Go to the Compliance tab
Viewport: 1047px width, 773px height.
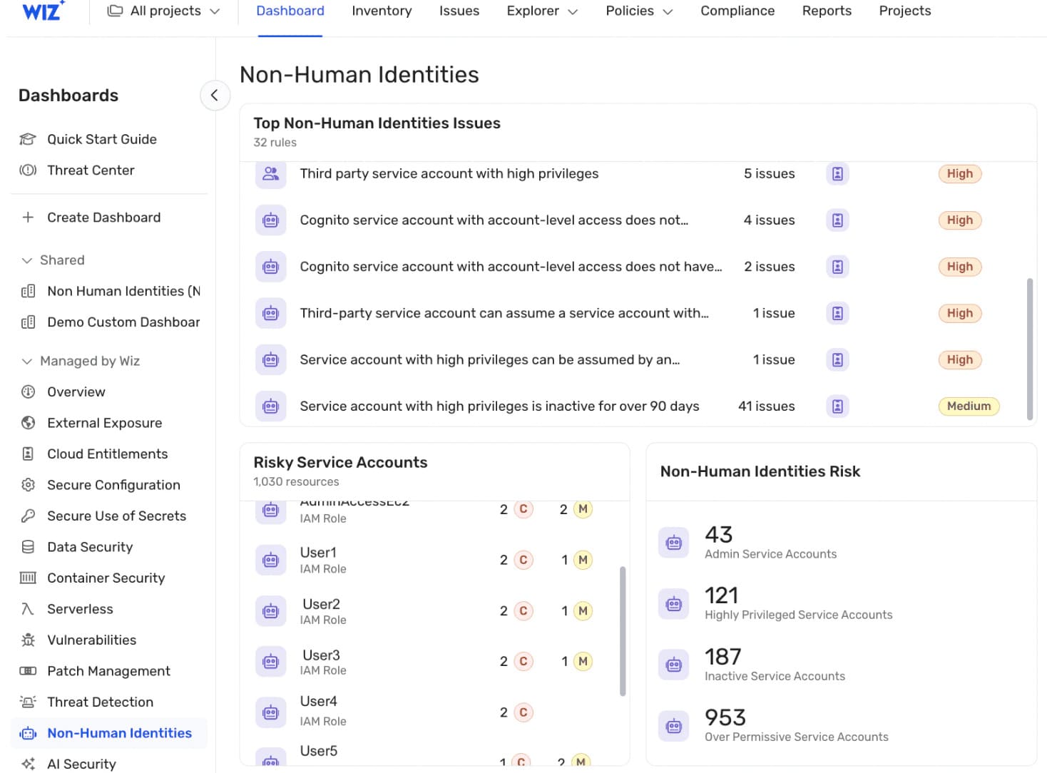(737, 11)
